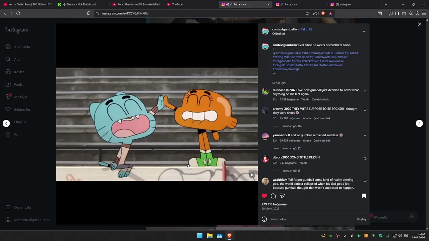
Task: Go back in browser history
Action: click(5, 13)
